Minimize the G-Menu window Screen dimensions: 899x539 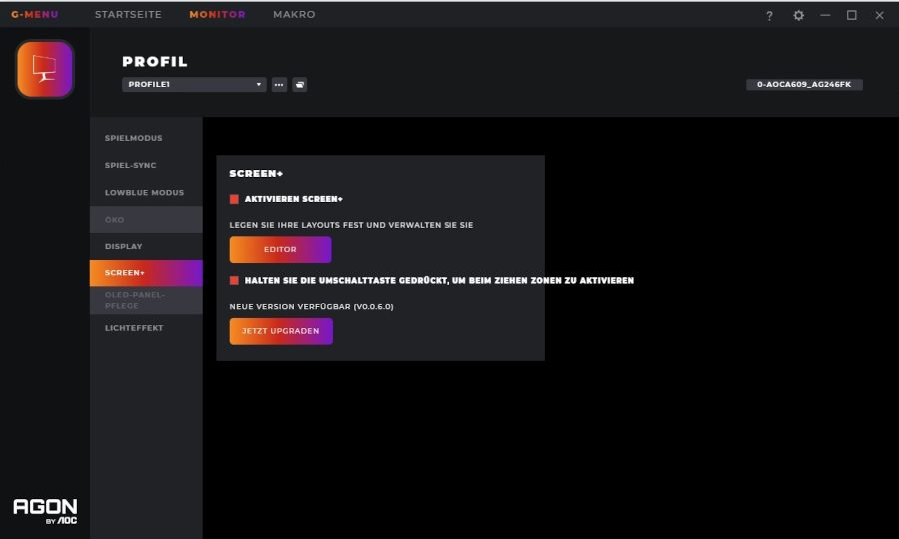[825, 15]
